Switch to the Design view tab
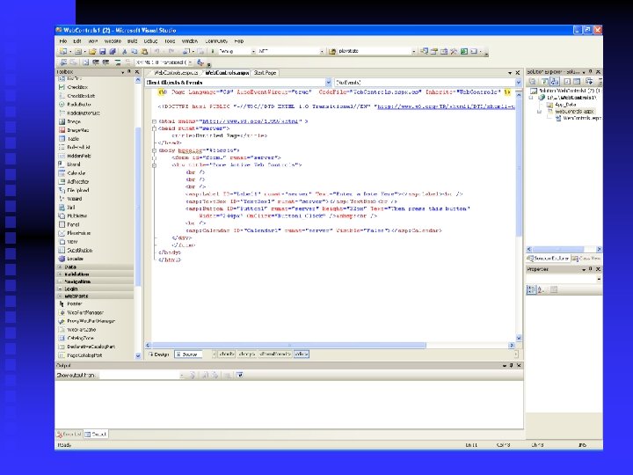Viewport: 633px width, 475px height. tap(159, 354)
